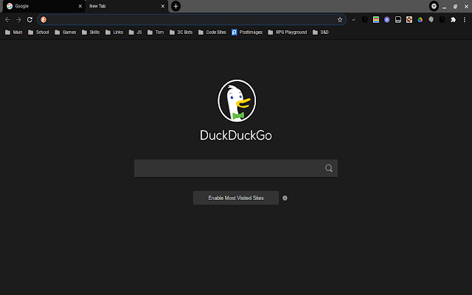
Task: Open the Main bookmarks folder
Action: click(x=14, y=32)
